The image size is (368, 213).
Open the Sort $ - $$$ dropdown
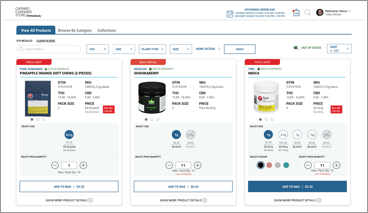pyautogui.click(x=339, y=49)
